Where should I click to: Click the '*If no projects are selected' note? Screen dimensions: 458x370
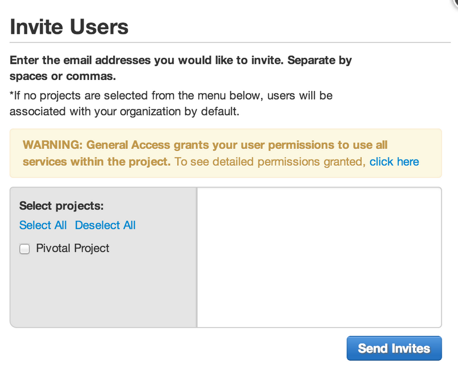(x=171, y=96)
